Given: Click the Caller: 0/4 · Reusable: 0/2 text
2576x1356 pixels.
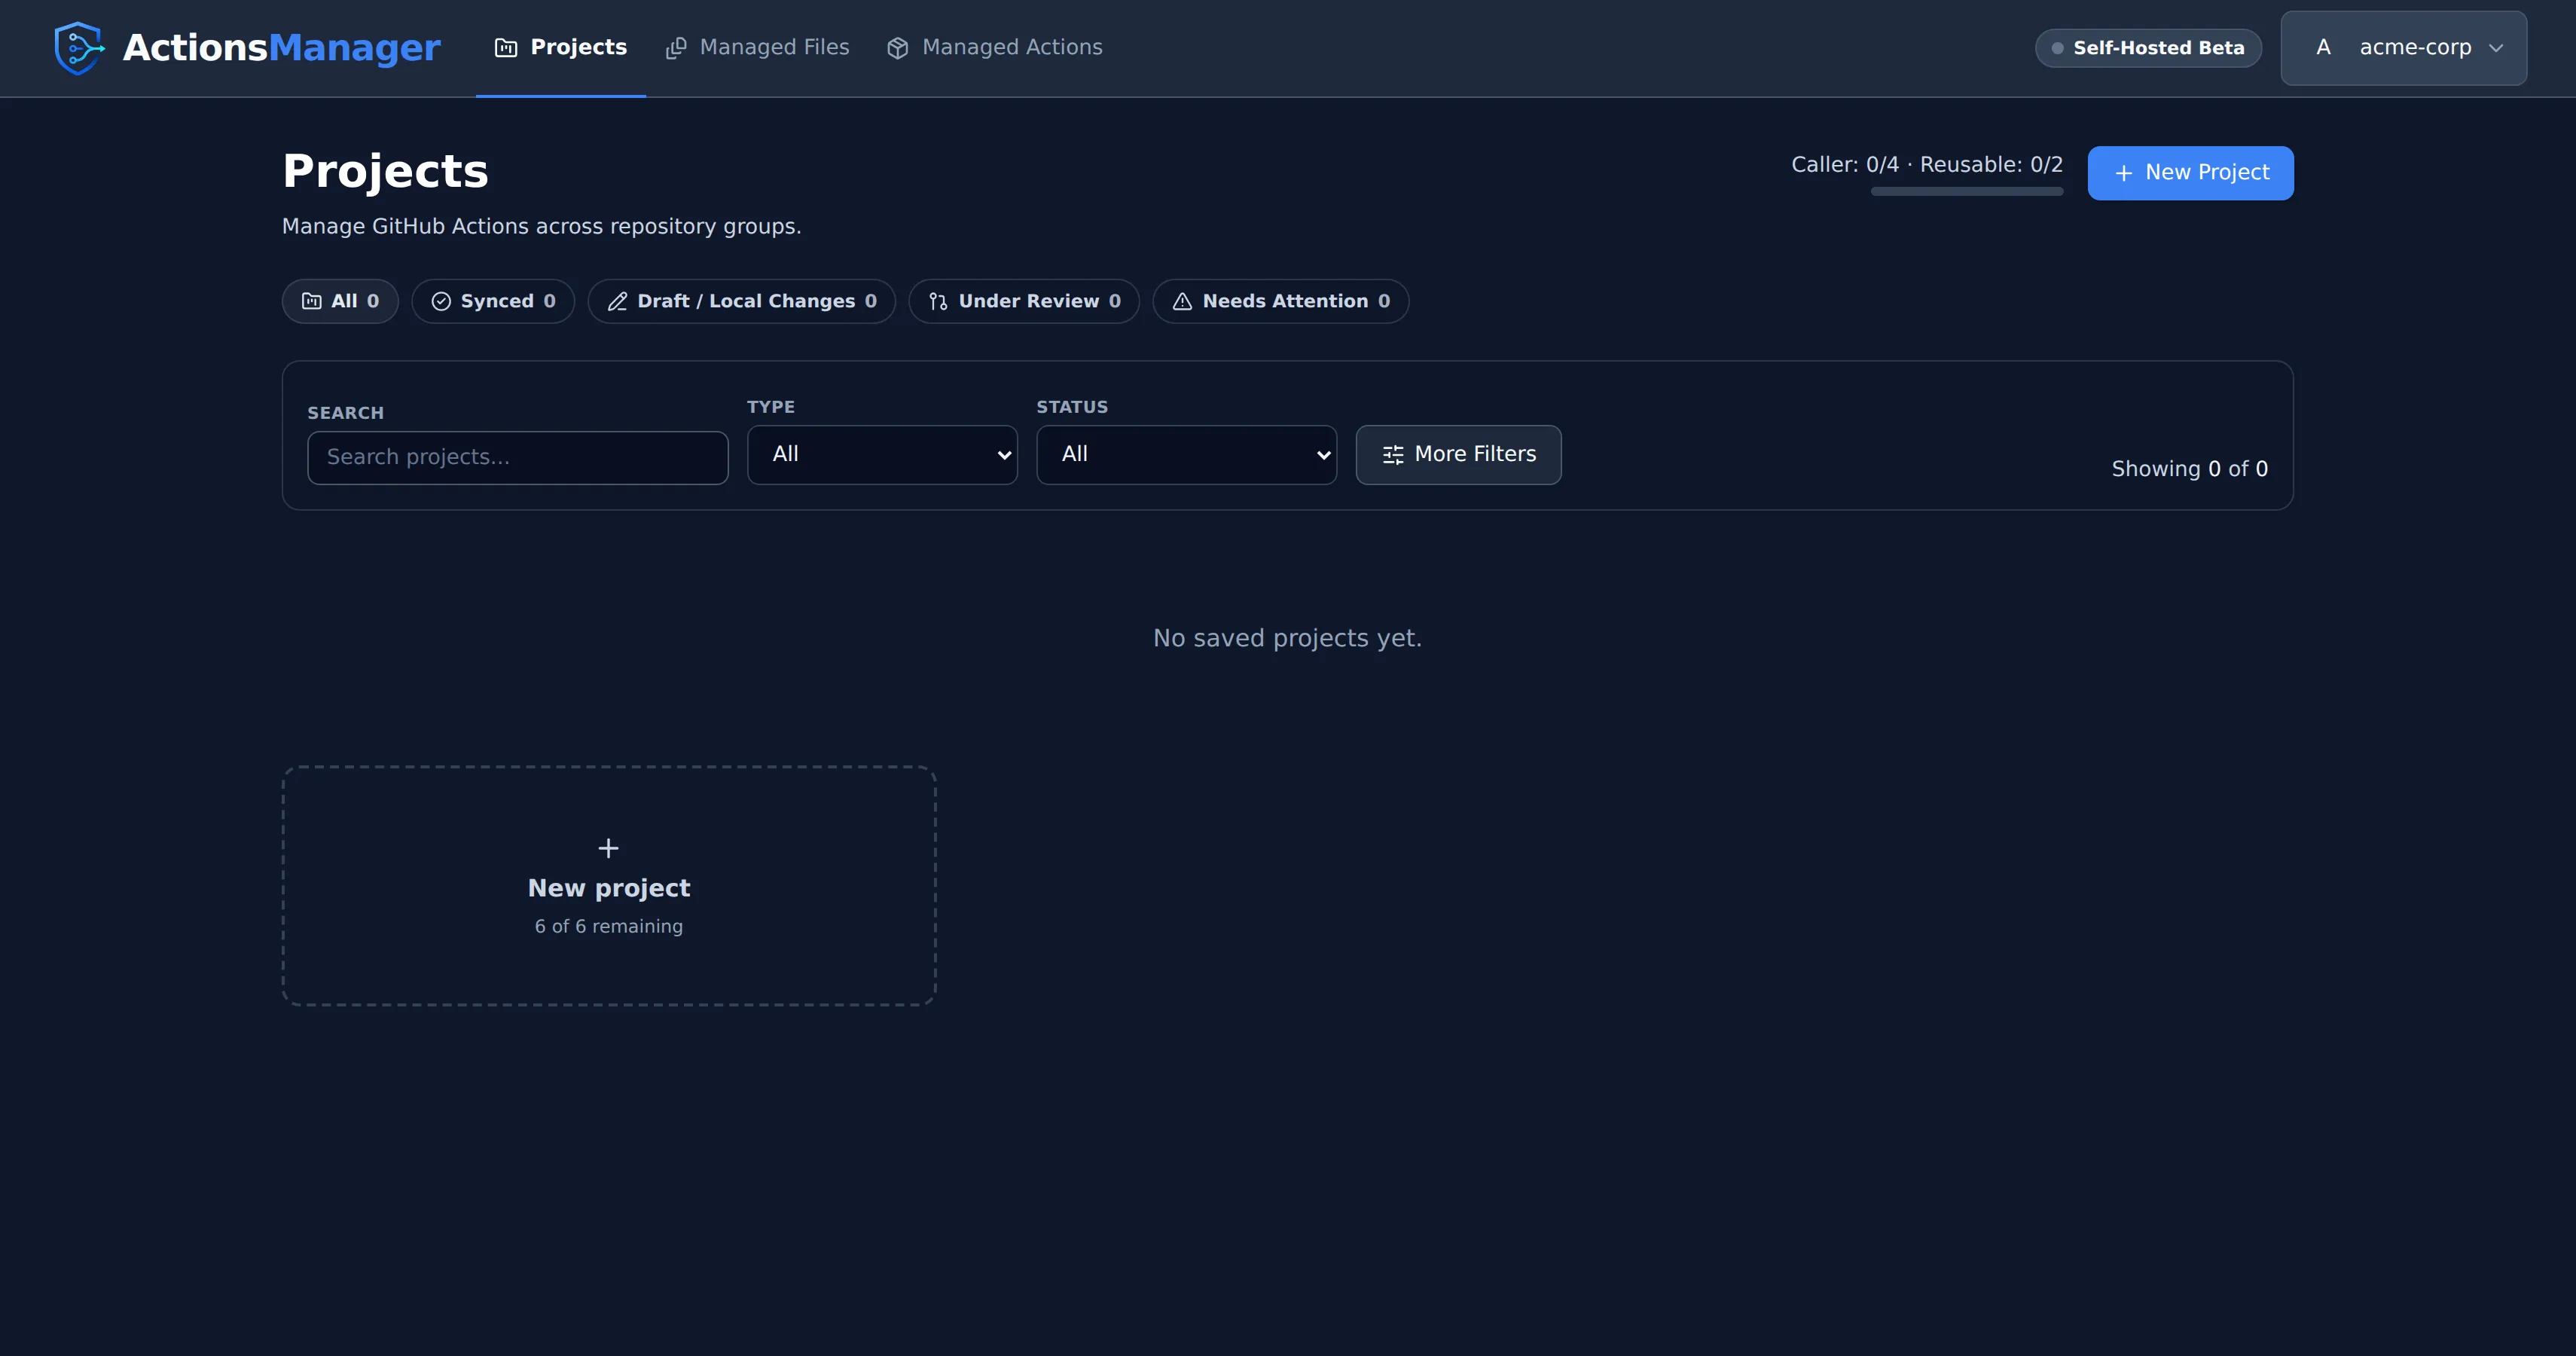Looking at the screenshot, I should coord(1926,164).
